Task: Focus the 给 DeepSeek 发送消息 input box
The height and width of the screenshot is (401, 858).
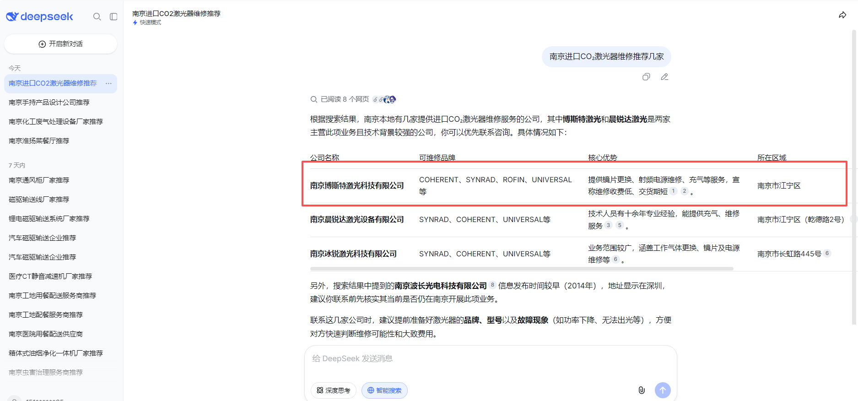Action: 491,359
